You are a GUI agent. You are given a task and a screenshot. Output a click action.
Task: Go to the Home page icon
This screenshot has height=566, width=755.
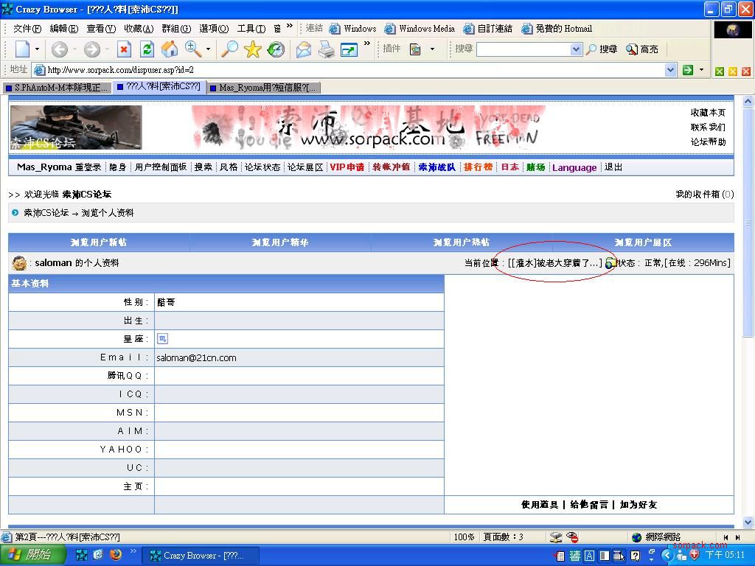tap(170, 49)
